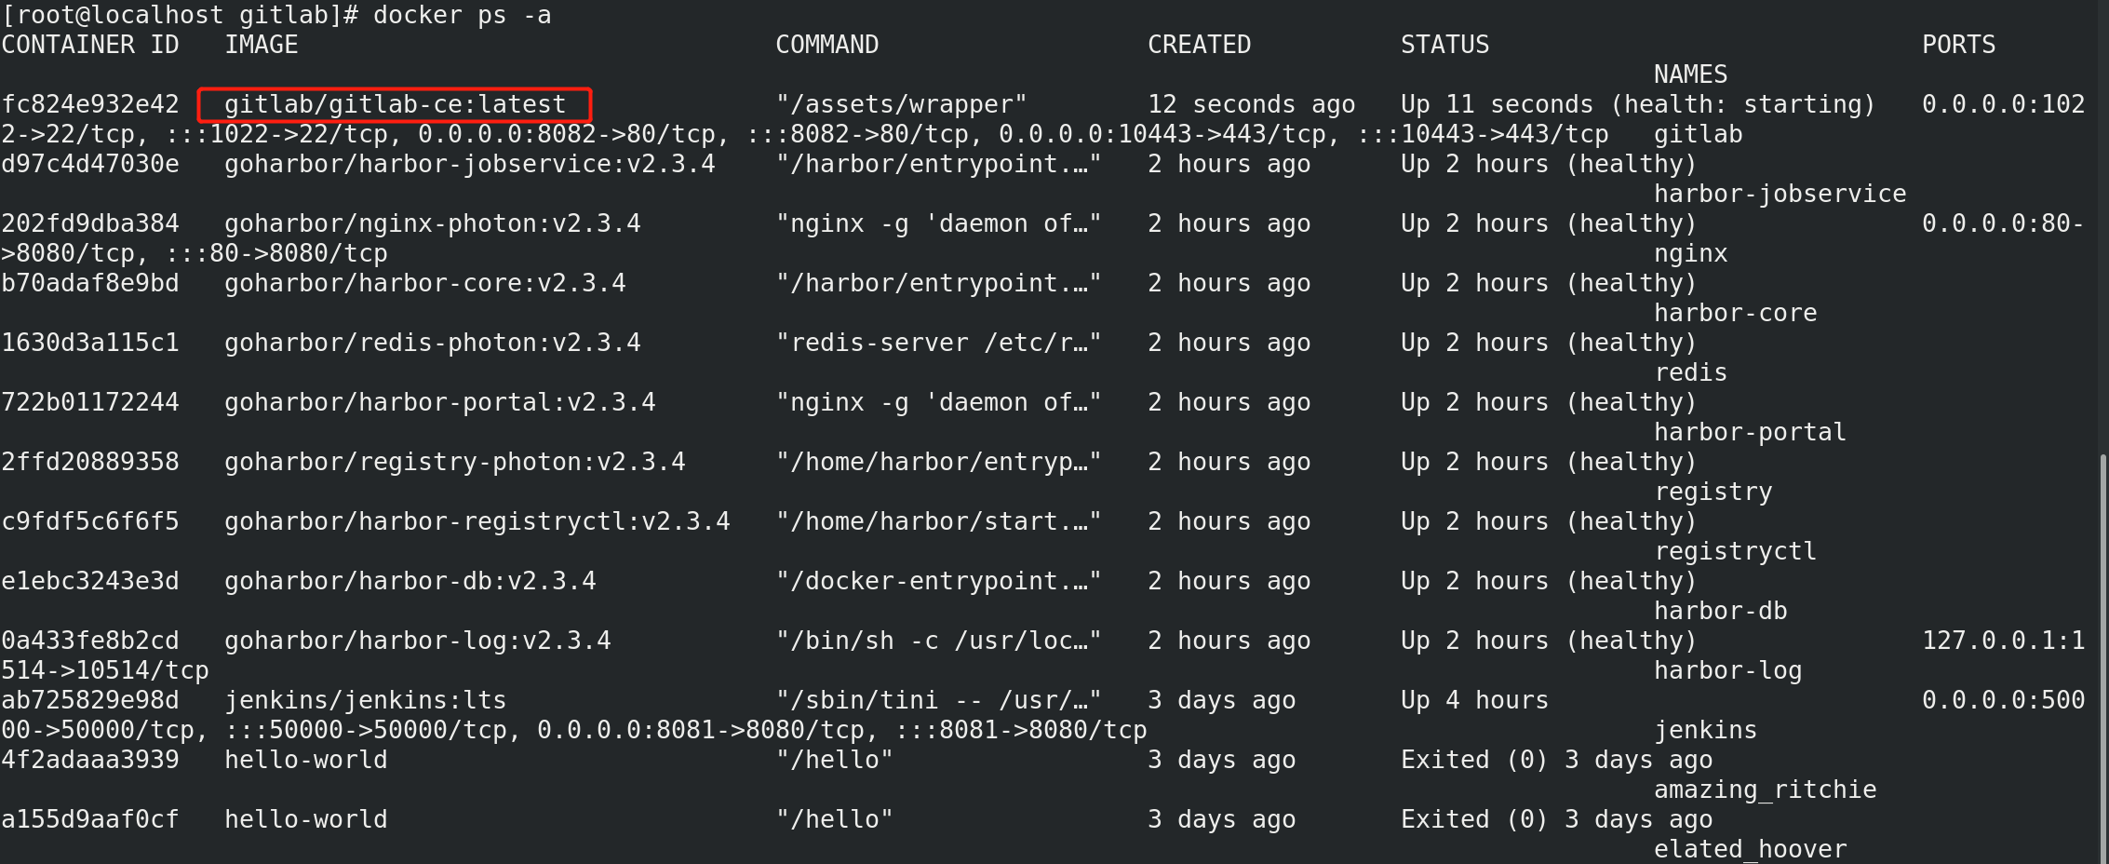The width and height of the screenshot is (2109, 864).
Task: Click image goharbor/harbor-db:v2.3.4
Action: click(x=410, y=581)
